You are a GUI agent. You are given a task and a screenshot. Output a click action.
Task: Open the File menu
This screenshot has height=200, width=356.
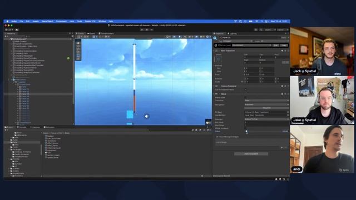[x=21, y=21]
